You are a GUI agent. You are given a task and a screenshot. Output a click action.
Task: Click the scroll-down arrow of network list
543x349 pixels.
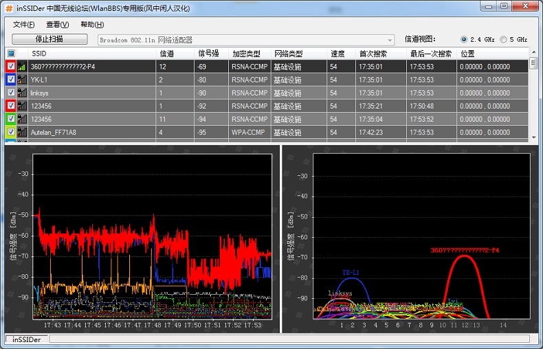coord(533,138)
